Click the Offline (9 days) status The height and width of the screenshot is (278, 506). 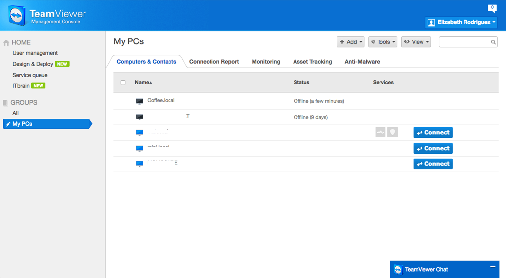[x=310, y=117]
